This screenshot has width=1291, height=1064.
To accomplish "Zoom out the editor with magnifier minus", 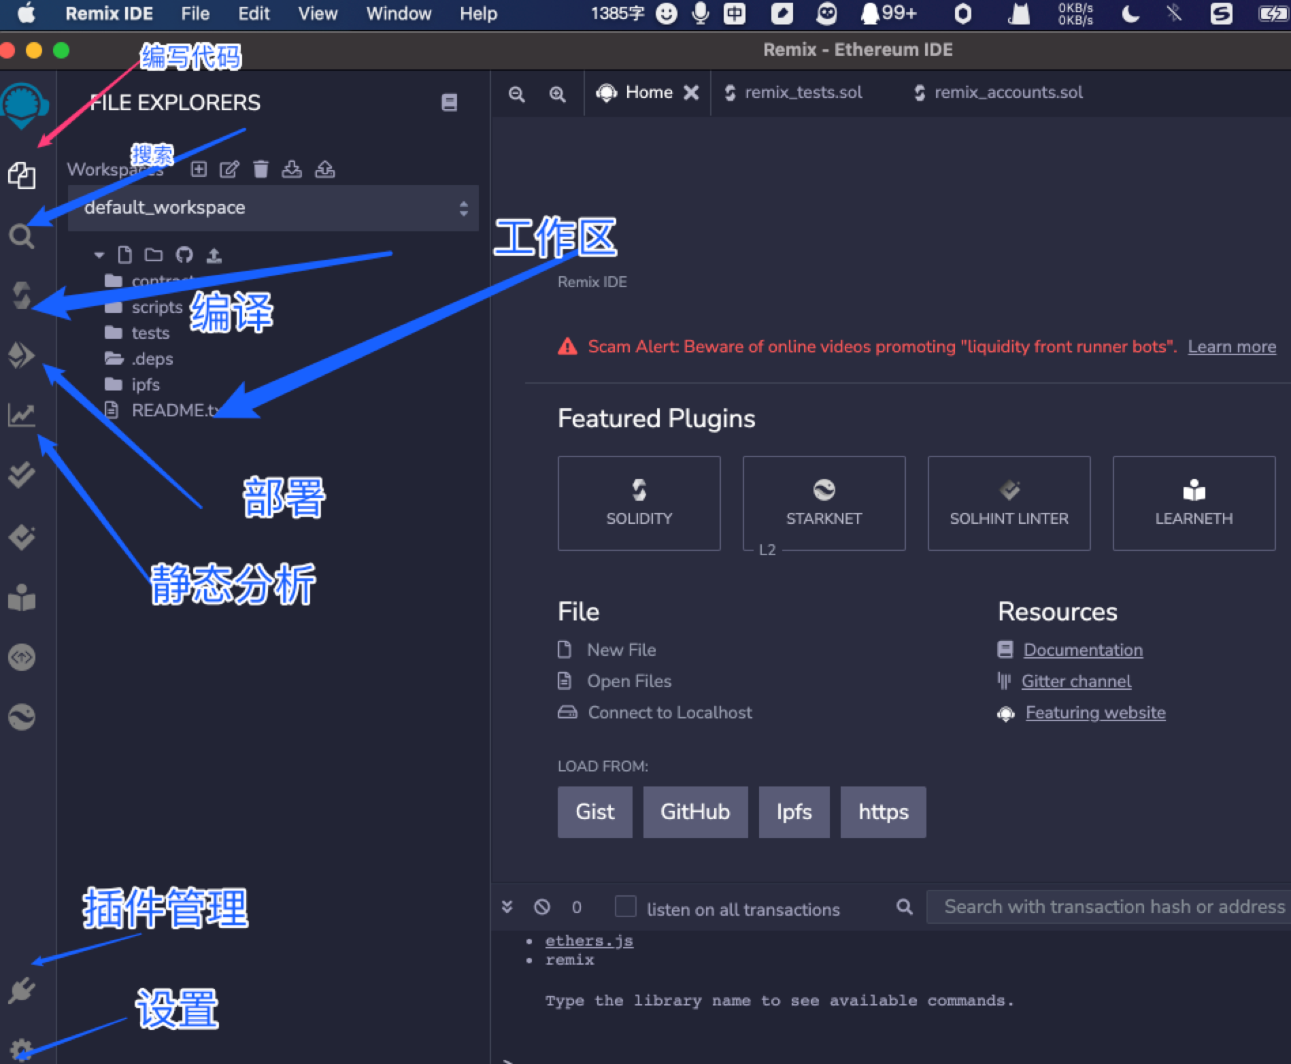I will point(517,94).
